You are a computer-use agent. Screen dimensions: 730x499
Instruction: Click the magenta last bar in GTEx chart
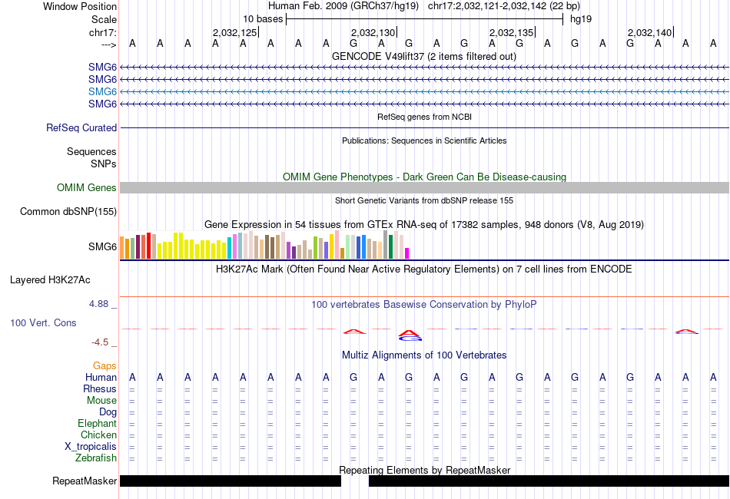[407, 253]
